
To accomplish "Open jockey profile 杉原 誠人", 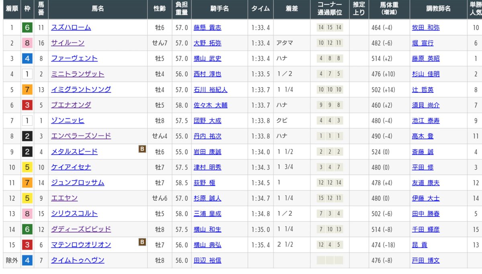I will click(207, 198).
